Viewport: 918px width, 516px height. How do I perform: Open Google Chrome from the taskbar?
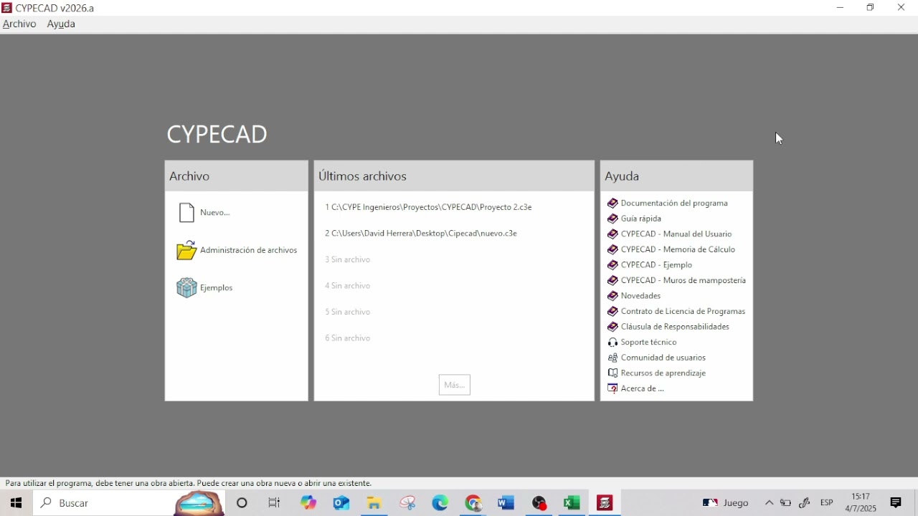click(474, 504)
